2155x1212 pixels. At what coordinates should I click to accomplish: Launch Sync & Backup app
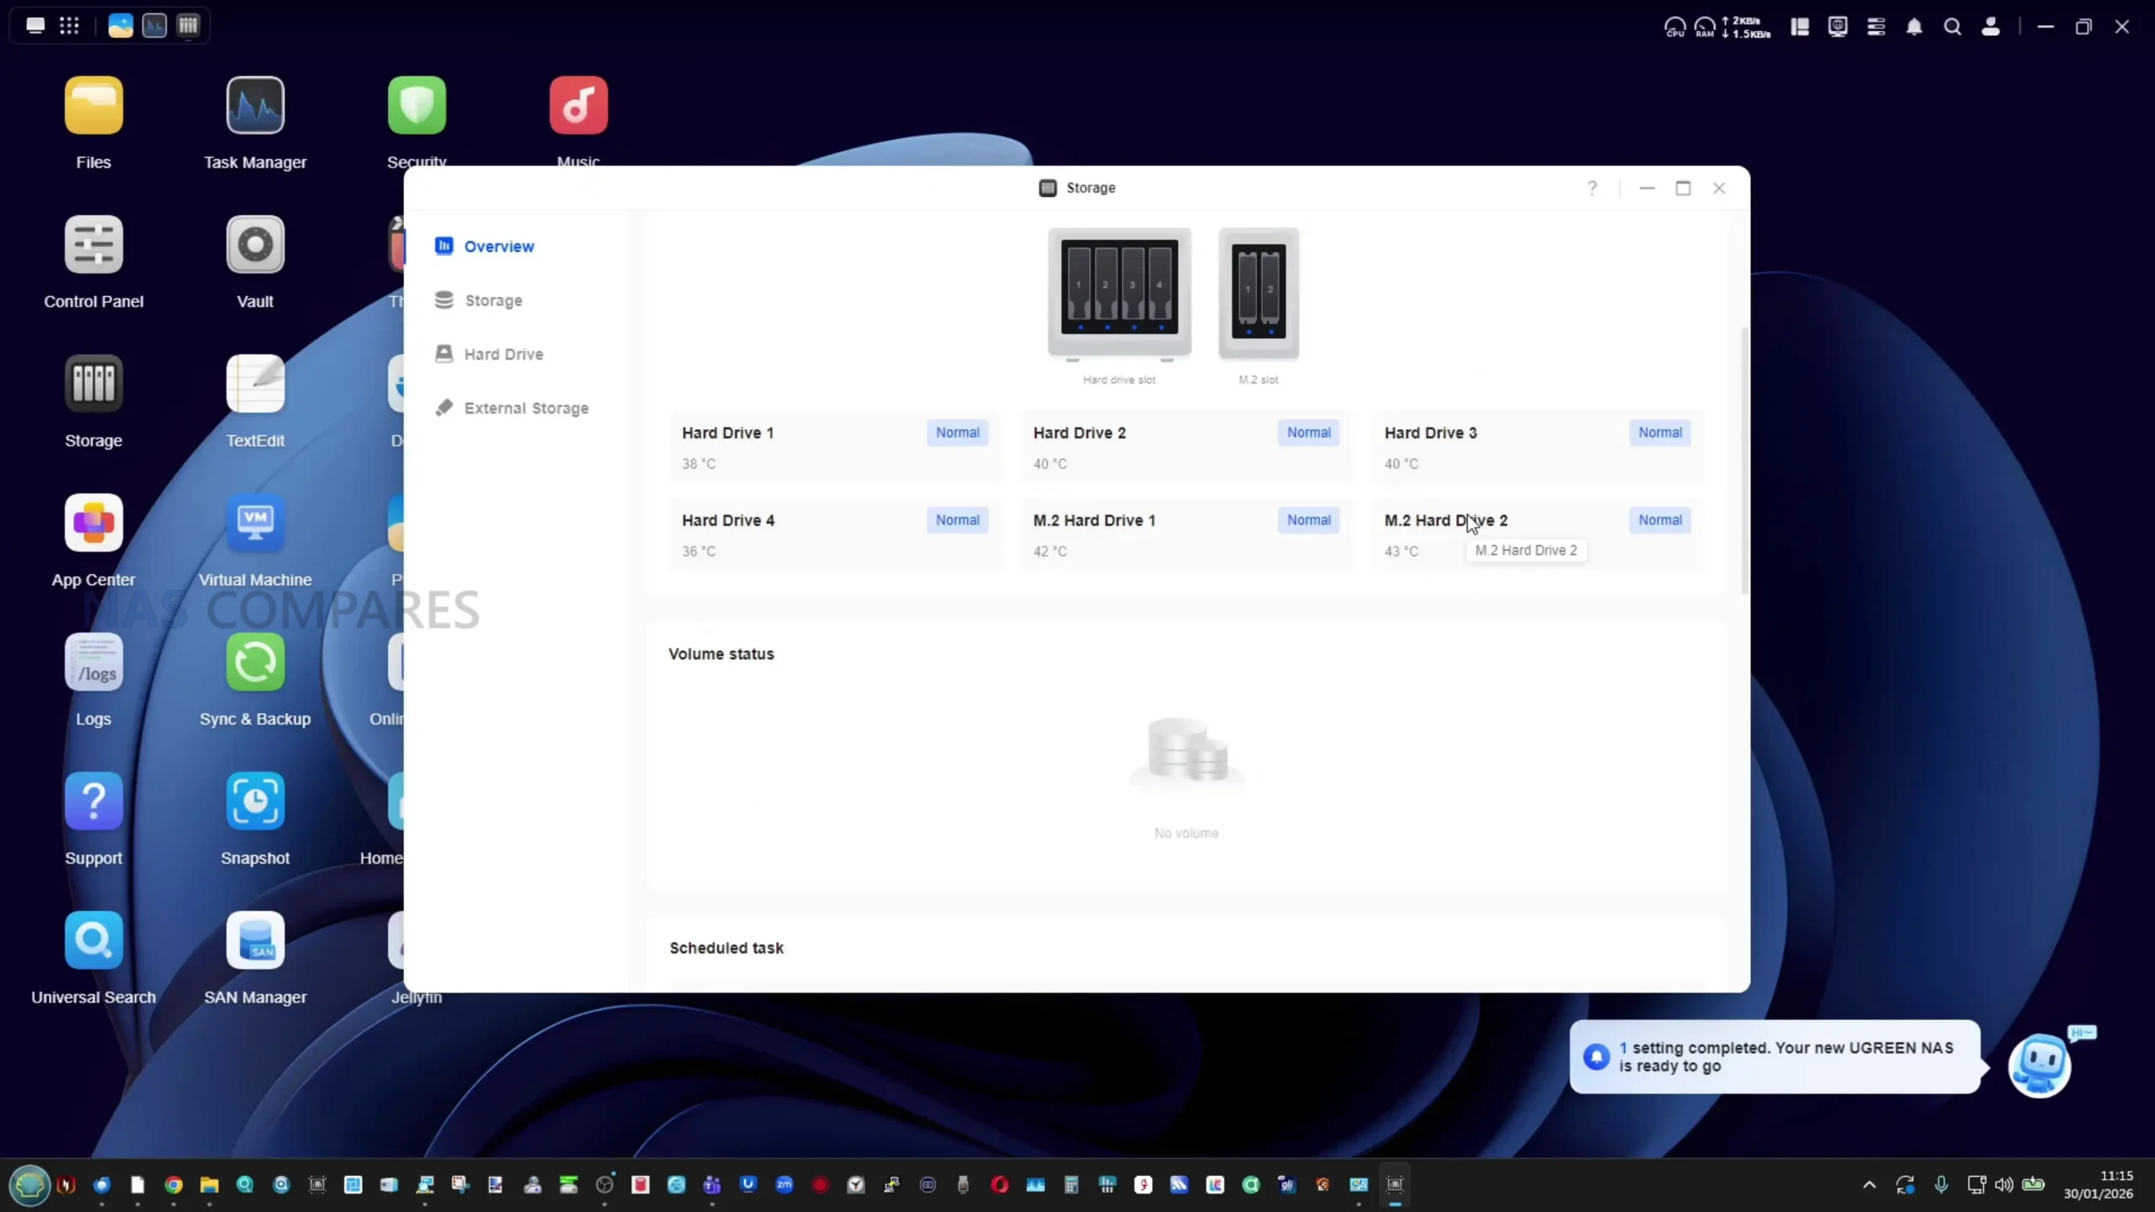pyautogui.click(x=255, y=663)
